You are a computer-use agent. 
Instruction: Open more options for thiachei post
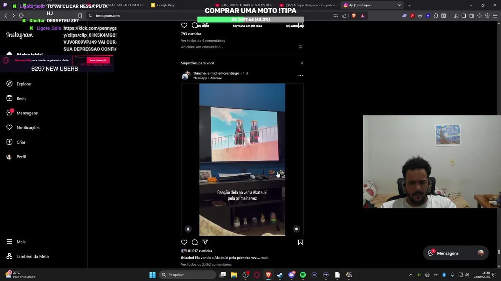click(301, 75)
